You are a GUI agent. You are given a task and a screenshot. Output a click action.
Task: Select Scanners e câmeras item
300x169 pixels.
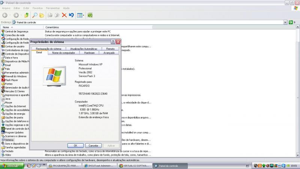point(14,136)
